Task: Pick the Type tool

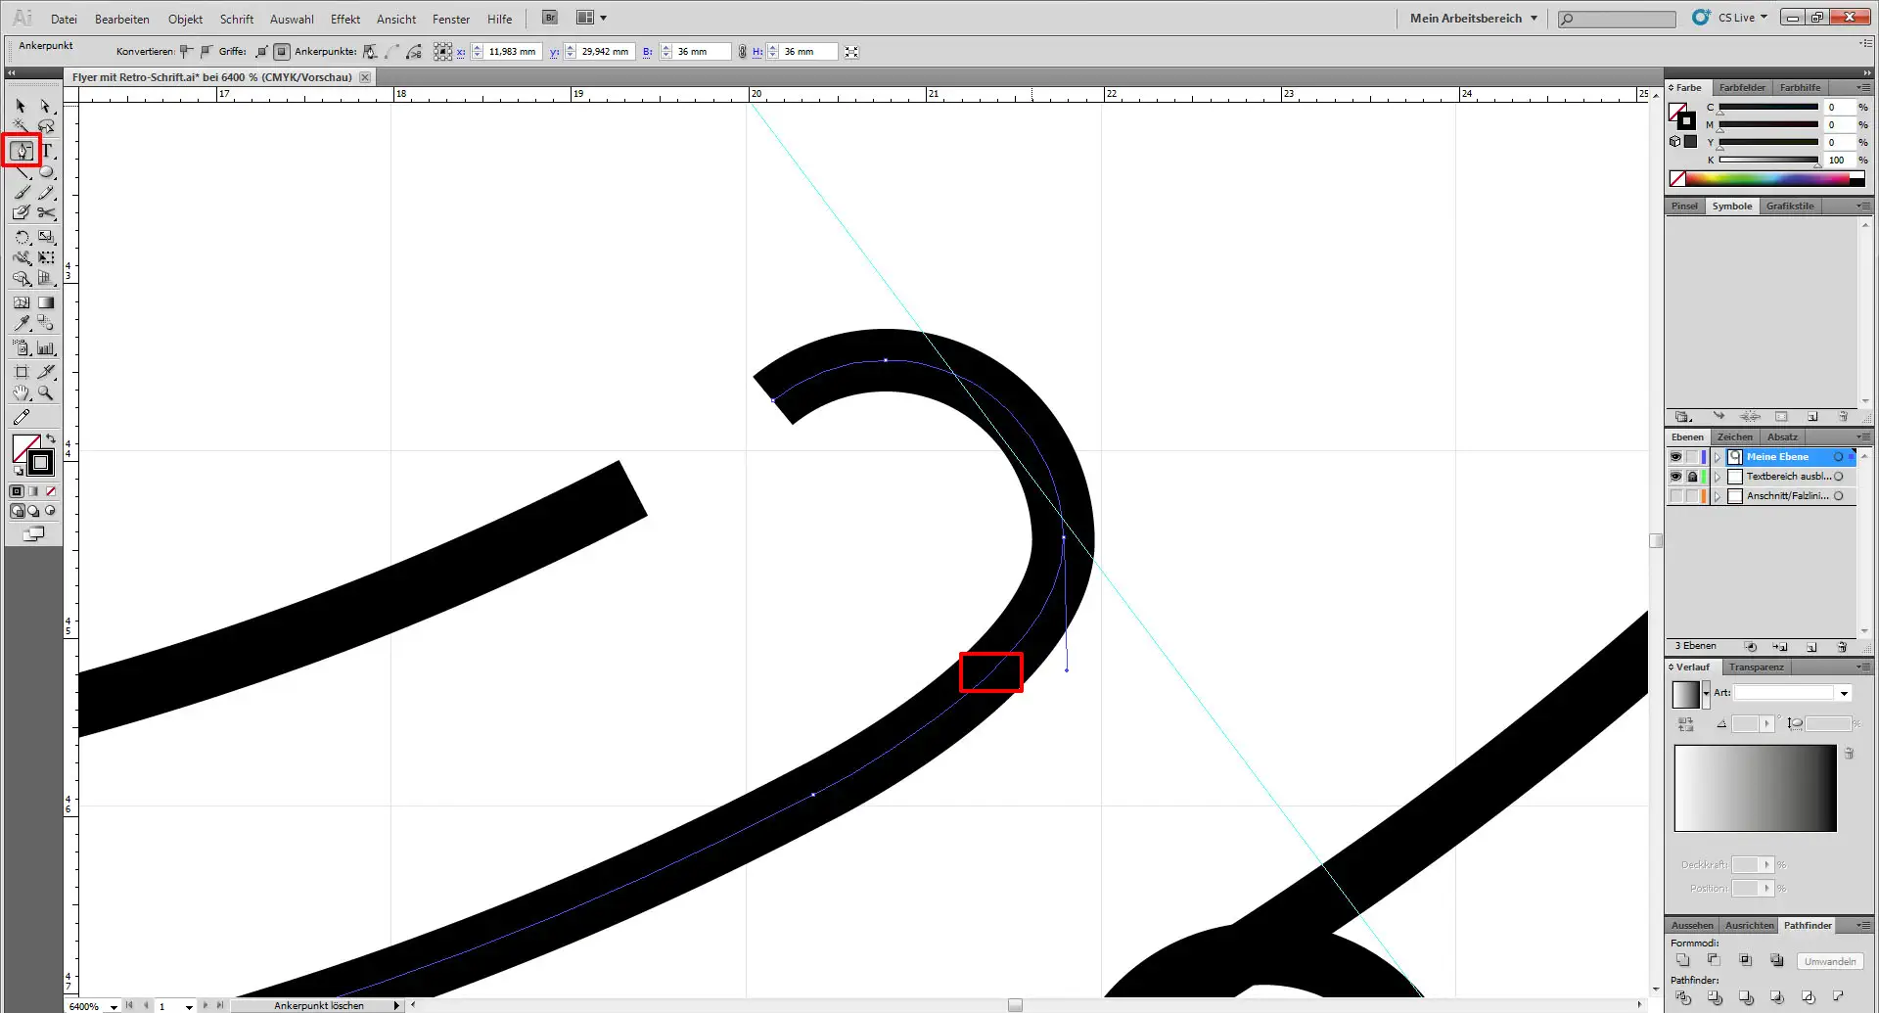Action: (46, 151)
